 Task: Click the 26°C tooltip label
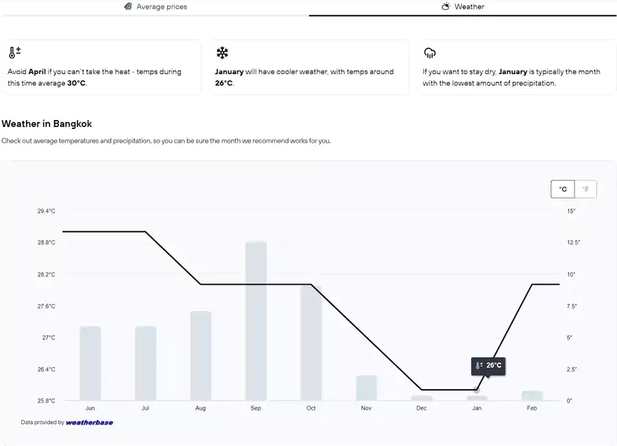494,366
